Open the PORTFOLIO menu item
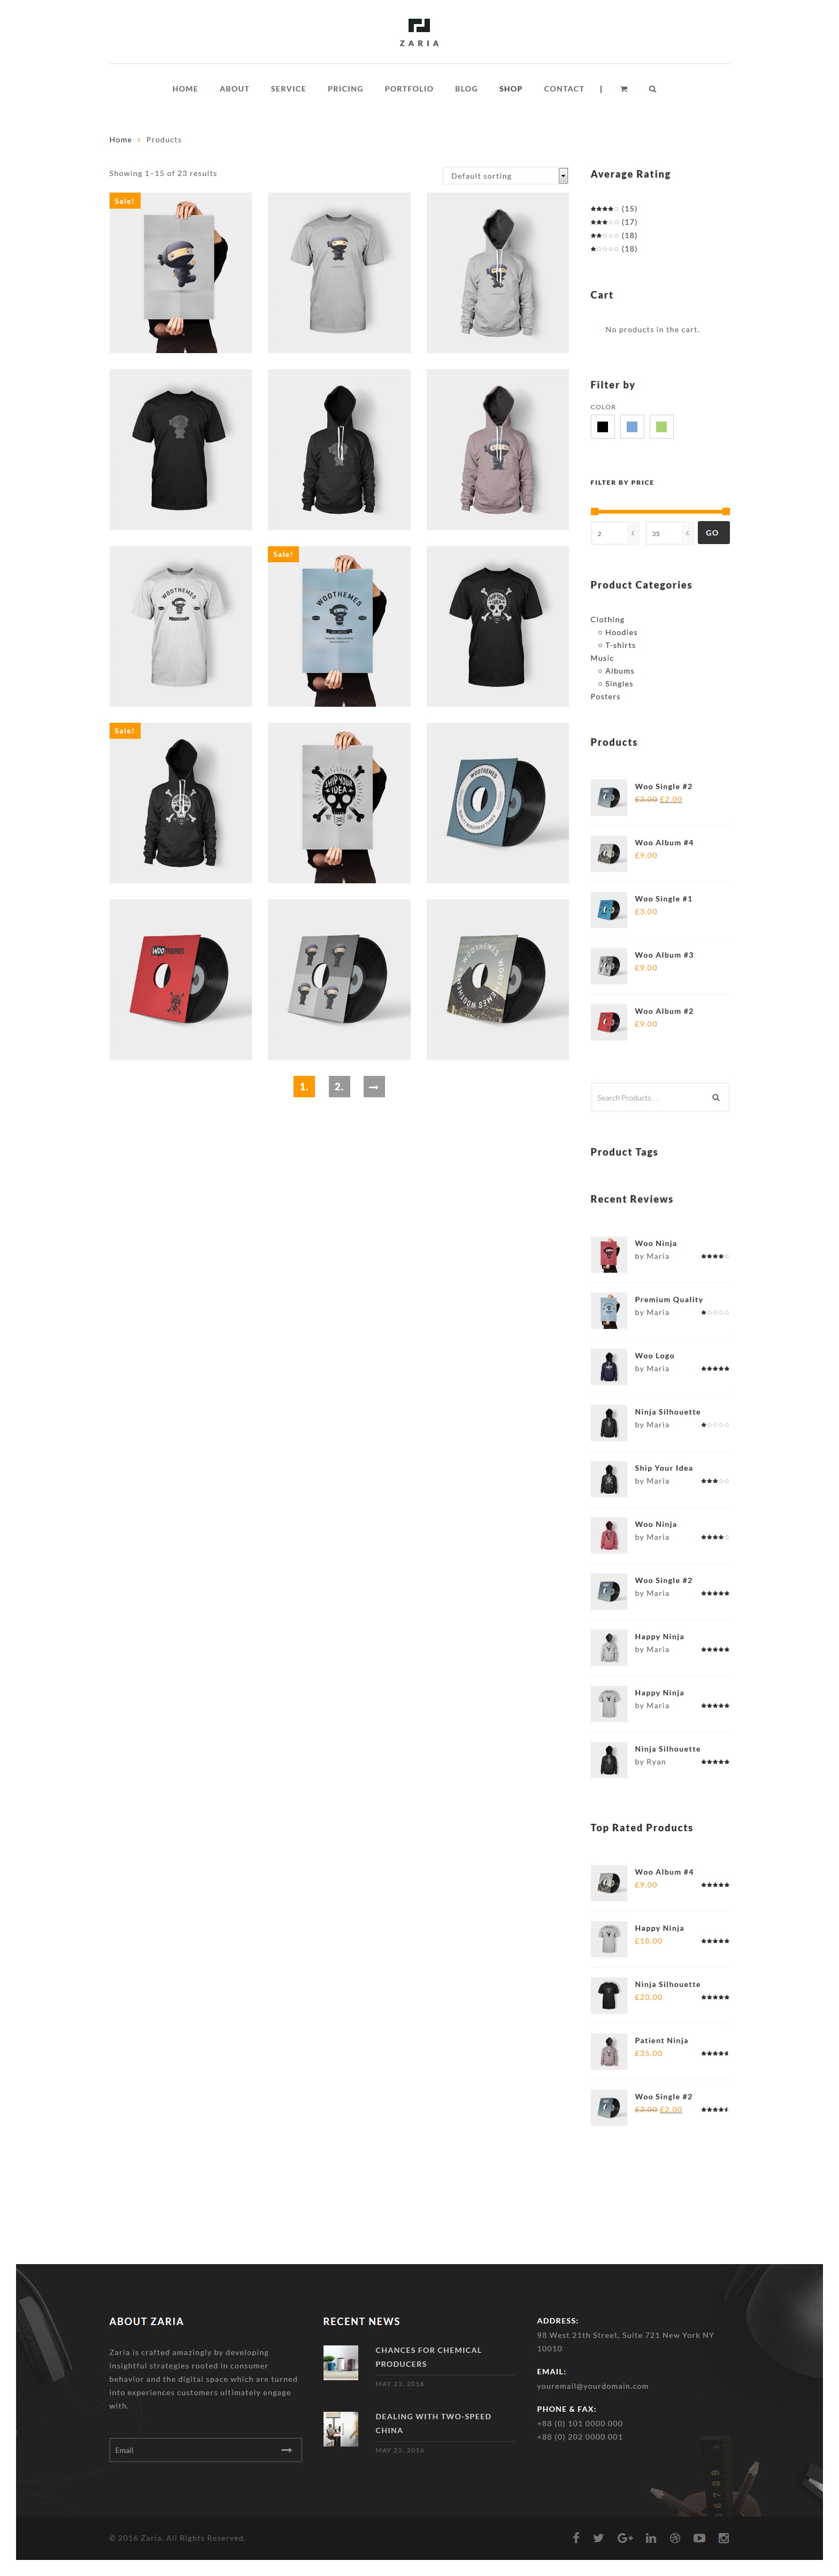The image size is (839, 2576). pos(409,89)
